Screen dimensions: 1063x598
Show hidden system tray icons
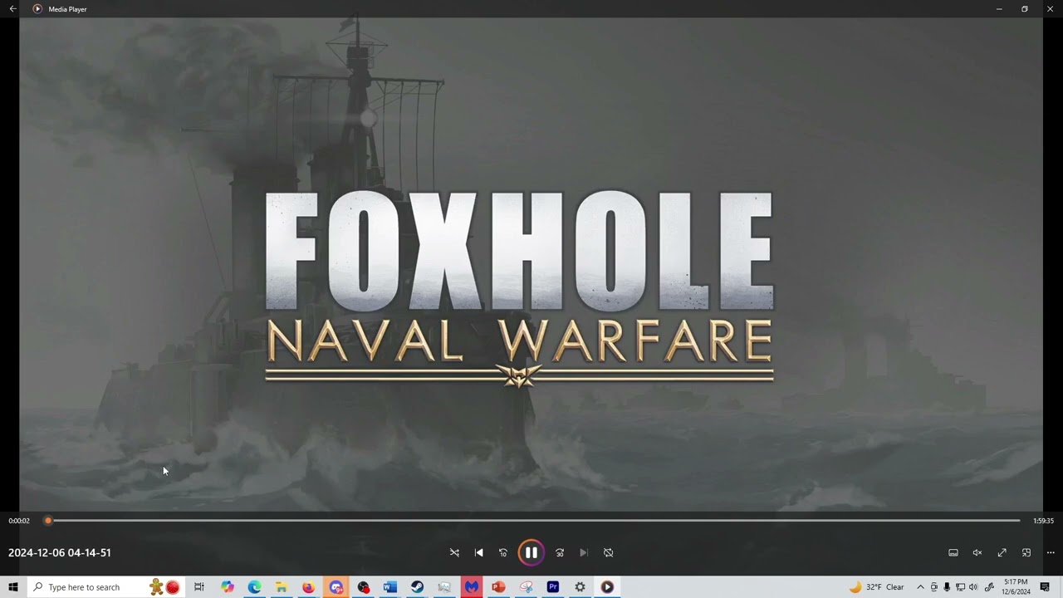(920, 587)
